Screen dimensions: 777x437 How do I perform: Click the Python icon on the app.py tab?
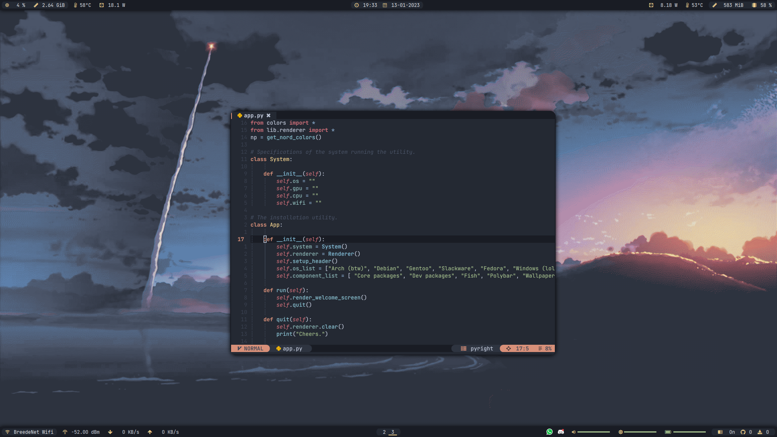pyautogui.click(x=239, y=115)
